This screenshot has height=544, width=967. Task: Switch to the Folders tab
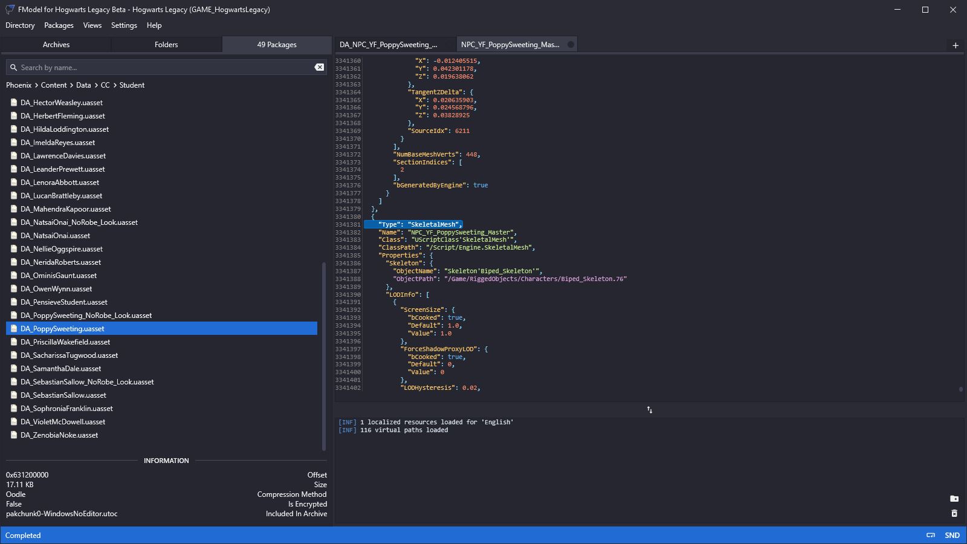click(166, 45)
